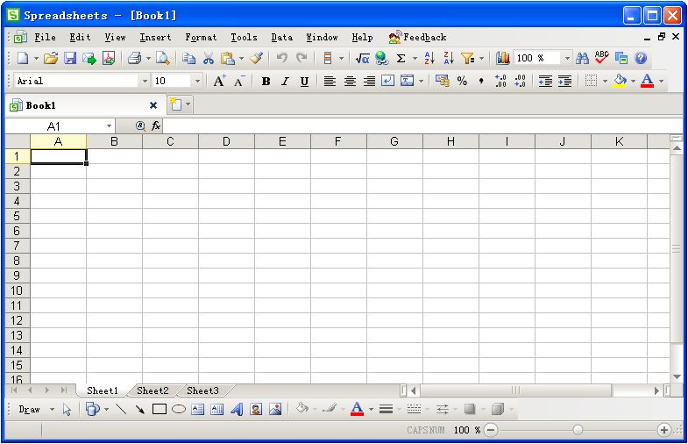Toggle bold formatting
The image size is (688, 444).
click(x=266, y=82)
